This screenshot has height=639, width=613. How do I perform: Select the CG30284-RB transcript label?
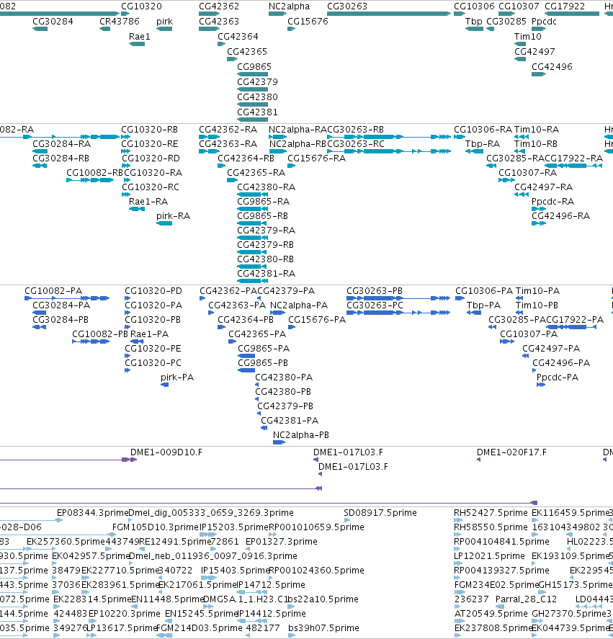coord(61,158)
